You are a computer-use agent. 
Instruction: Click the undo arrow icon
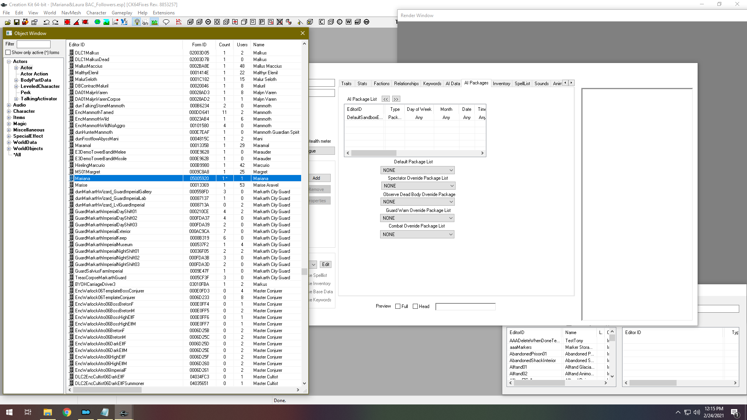click(x=46, y=22)
